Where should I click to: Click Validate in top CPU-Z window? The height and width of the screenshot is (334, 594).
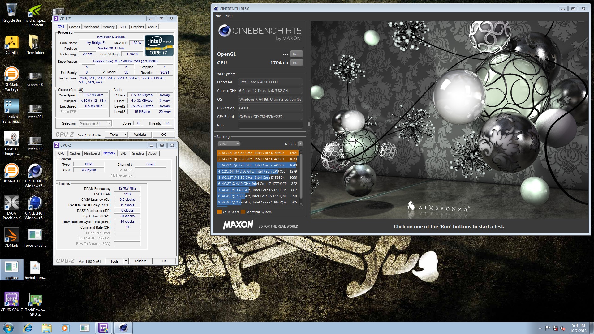(x=140, y=135)
